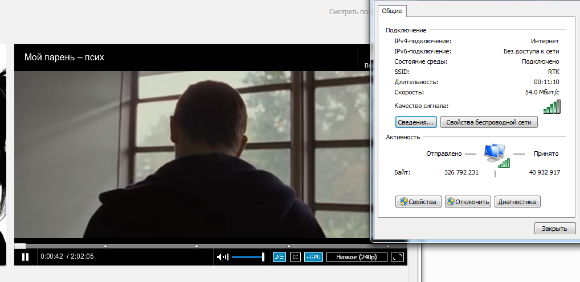The width and height of the screenshot is (580, 282).
Task: Click sent bytes value 326 792 231
Action: 461,172
